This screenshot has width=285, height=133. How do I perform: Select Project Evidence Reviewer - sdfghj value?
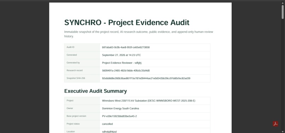pos(122,63)
